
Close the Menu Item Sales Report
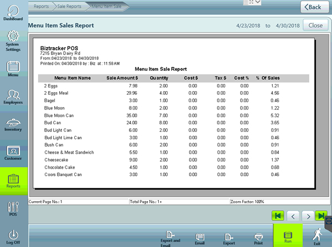coord(315,25)
